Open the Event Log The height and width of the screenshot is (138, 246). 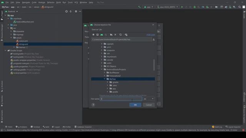pos(217,127)
